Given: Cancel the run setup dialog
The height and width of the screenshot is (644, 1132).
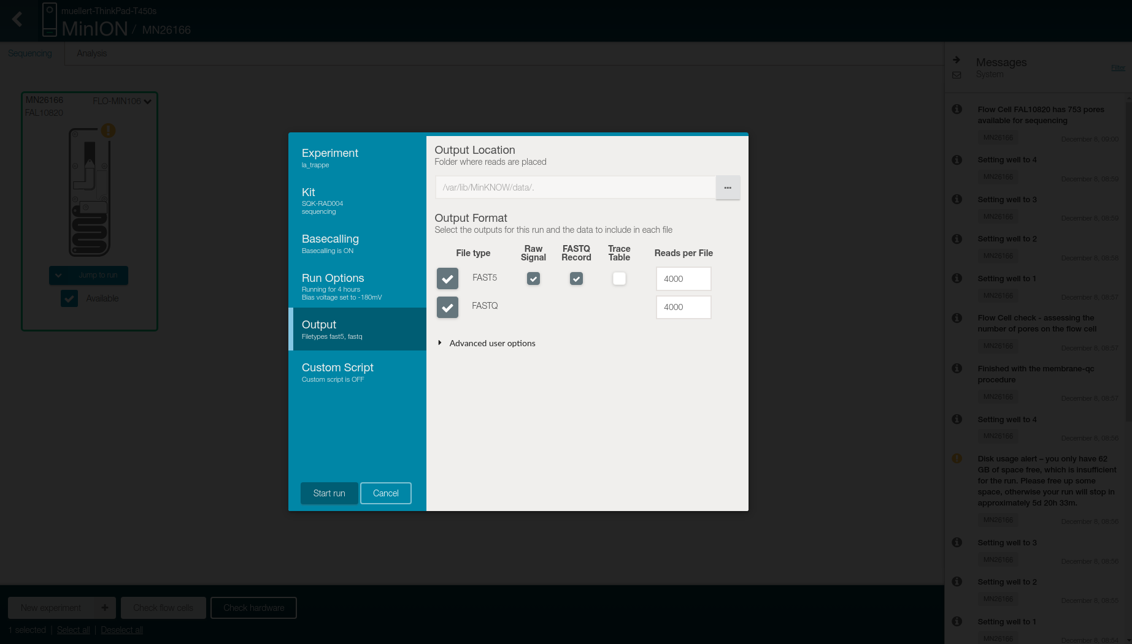Looking at the screenshot, I should tap(385, 493).
